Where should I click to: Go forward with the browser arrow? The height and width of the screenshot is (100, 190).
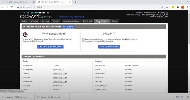click(7, 7)
